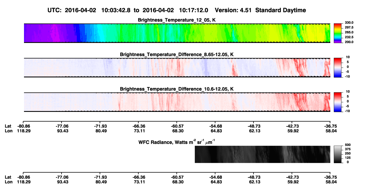Click the 'Lat' label on axis under WFC panel
367x188 pixels.
coord(8,177)
